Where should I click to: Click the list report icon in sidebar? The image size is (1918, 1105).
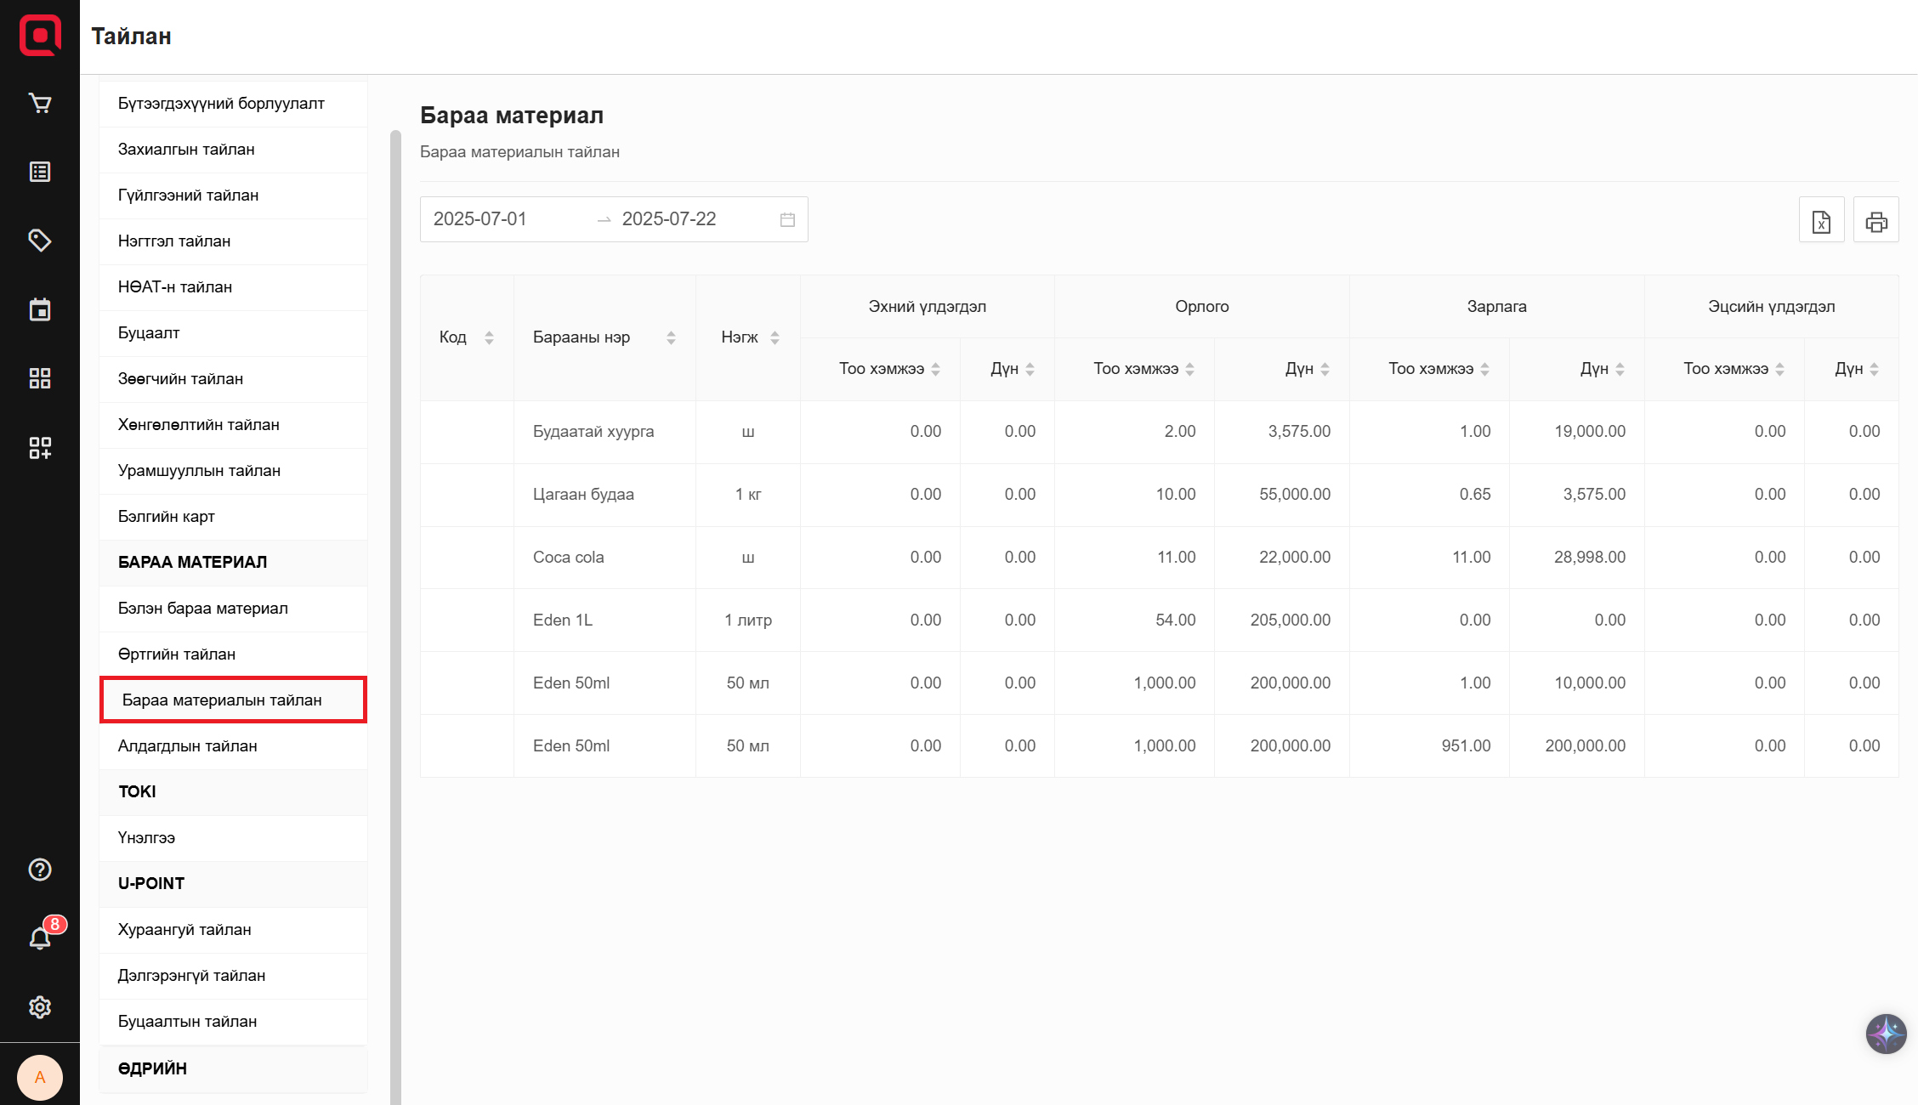pyautogui.click(x=40, y=172)
